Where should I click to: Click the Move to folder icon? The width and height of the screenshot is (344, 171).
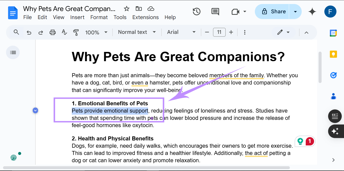(x=139, y=9)
